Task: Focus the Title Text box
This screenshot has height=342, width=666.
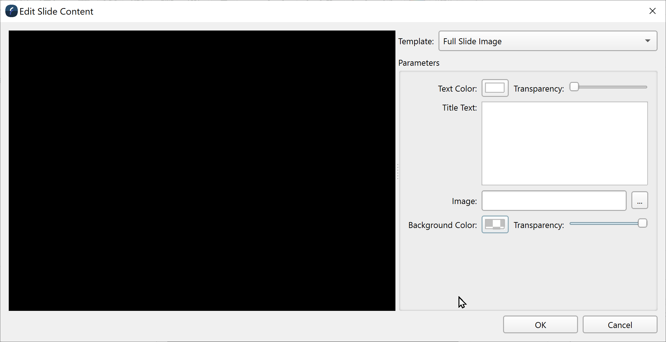Action: coord(564,143)
